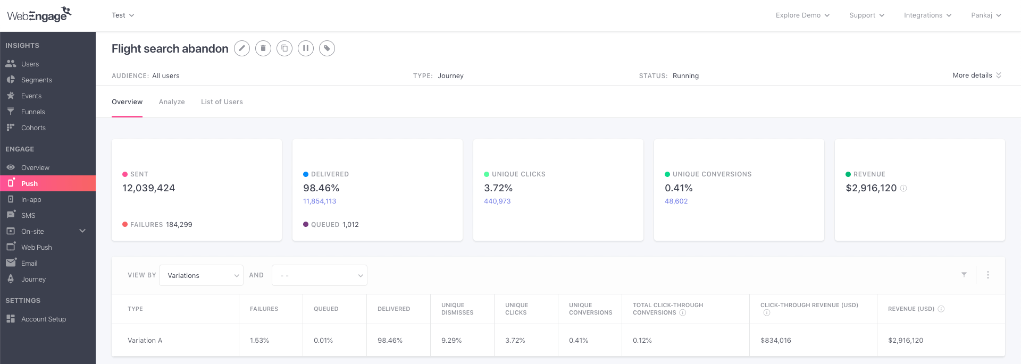1021x364 pixels.
Task: Switch to the List of Users tab
Action: [x=222, y=102]
